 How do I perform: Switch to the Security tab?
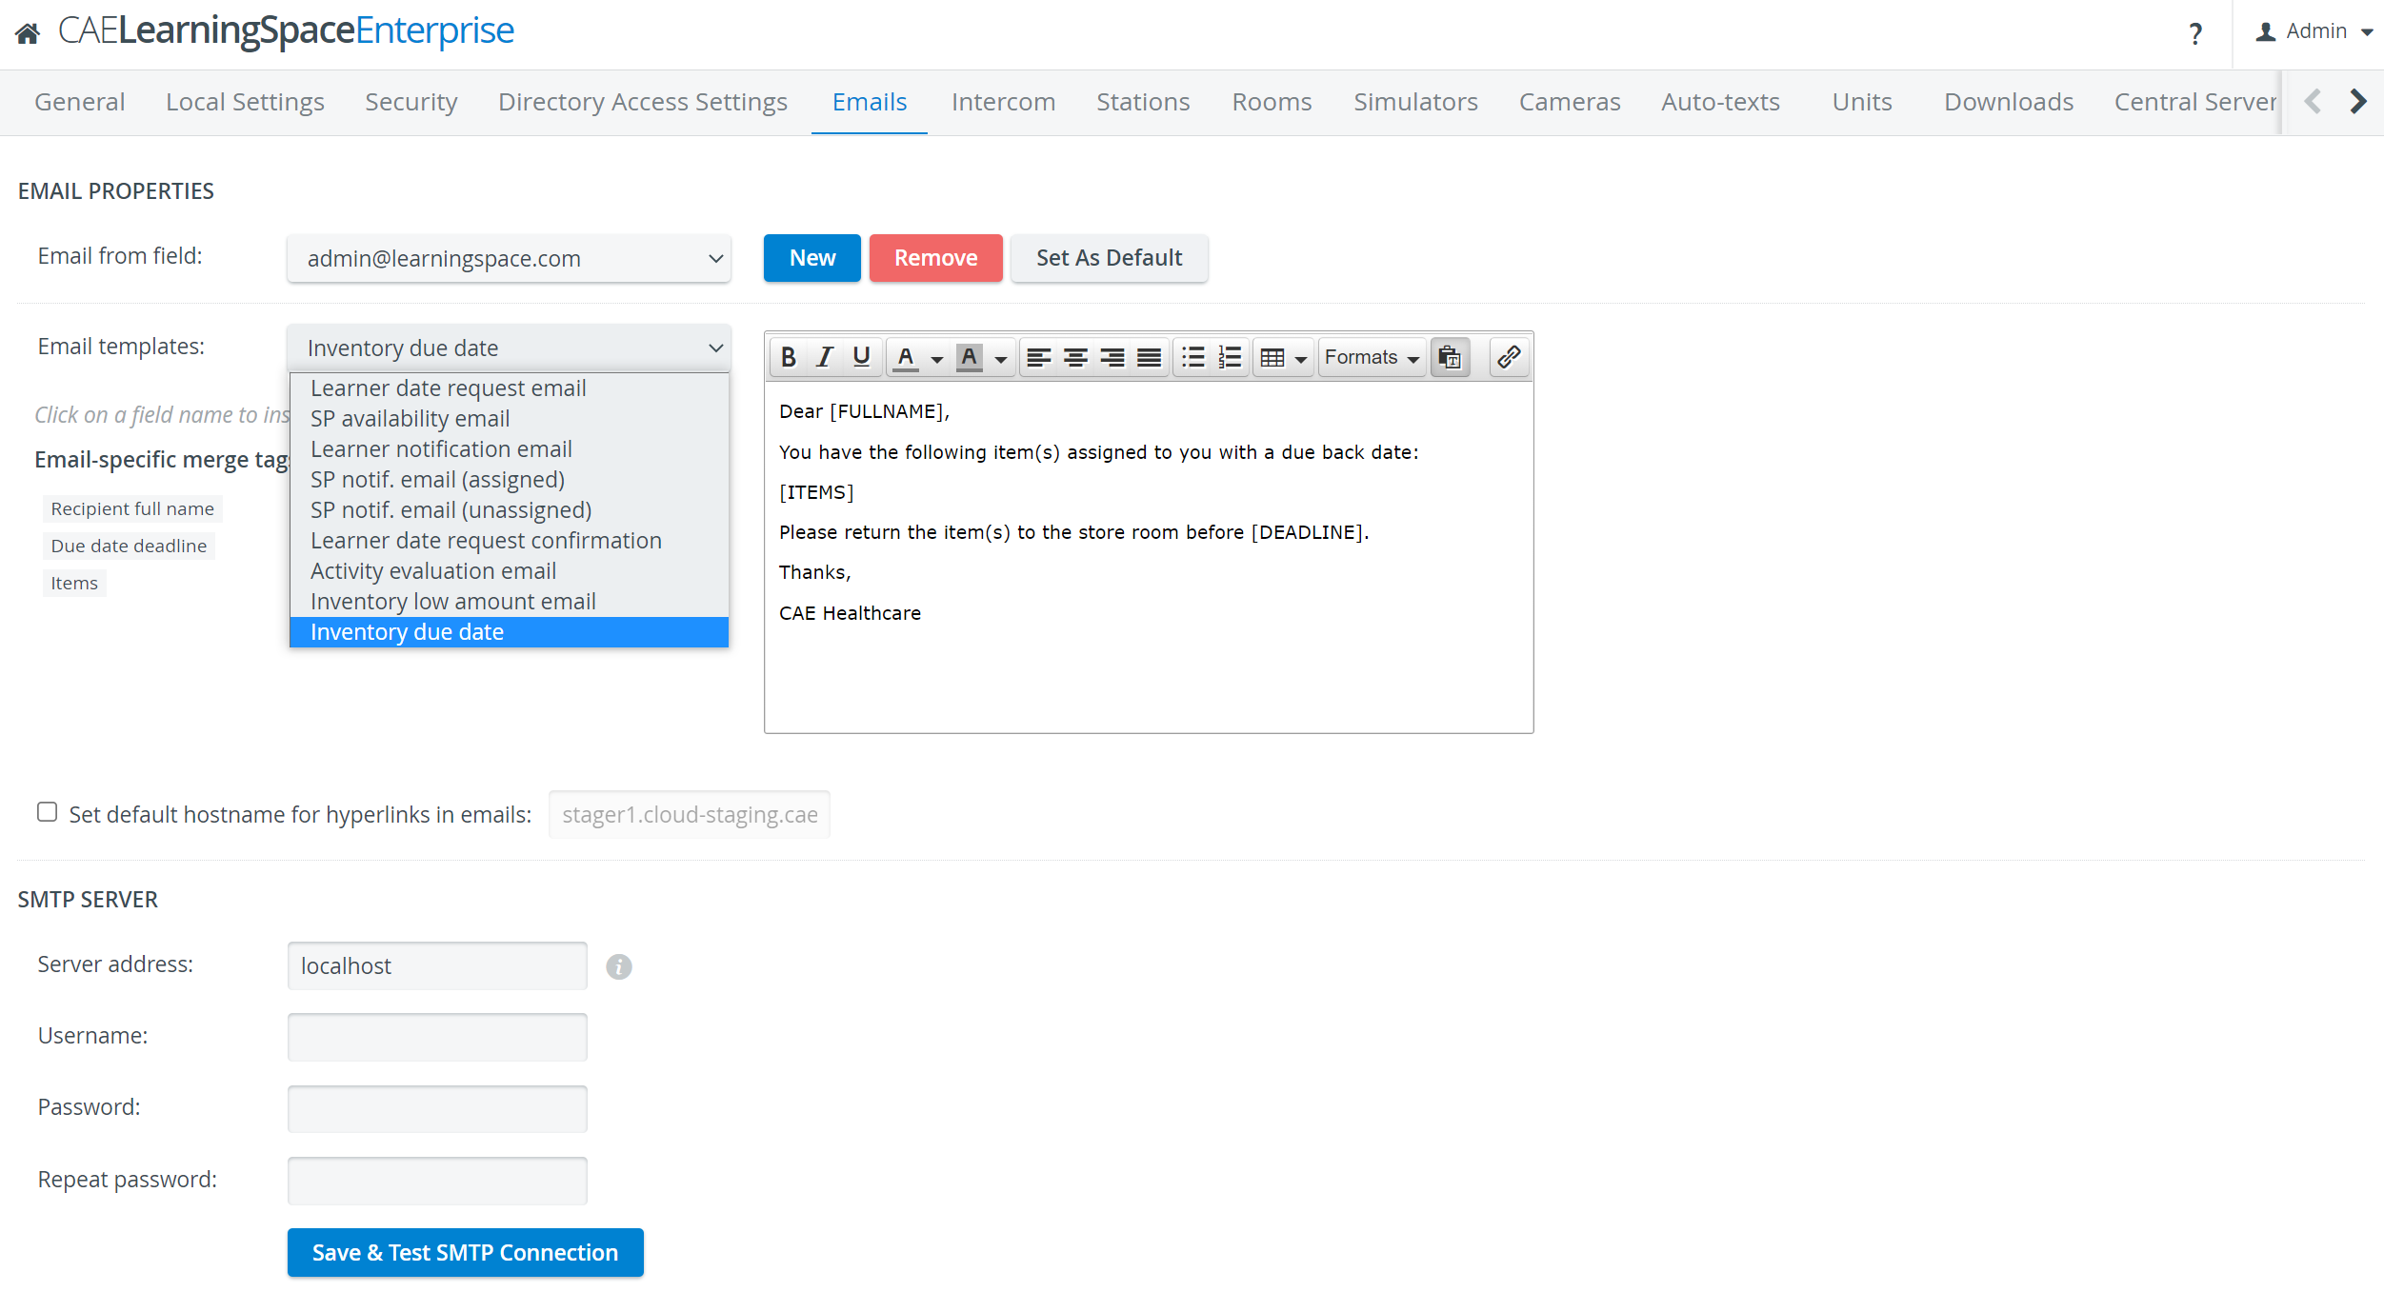411,102
